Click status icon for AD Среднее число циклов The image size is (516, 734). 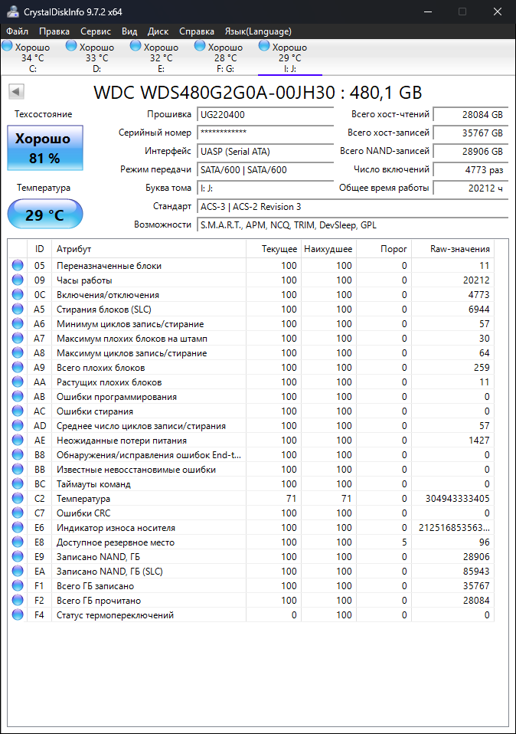click(18, 425)
